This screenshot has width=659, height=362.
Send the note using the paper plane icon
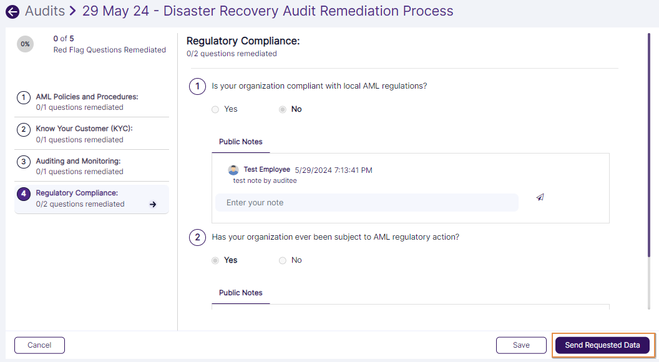(x=539, y=197)
